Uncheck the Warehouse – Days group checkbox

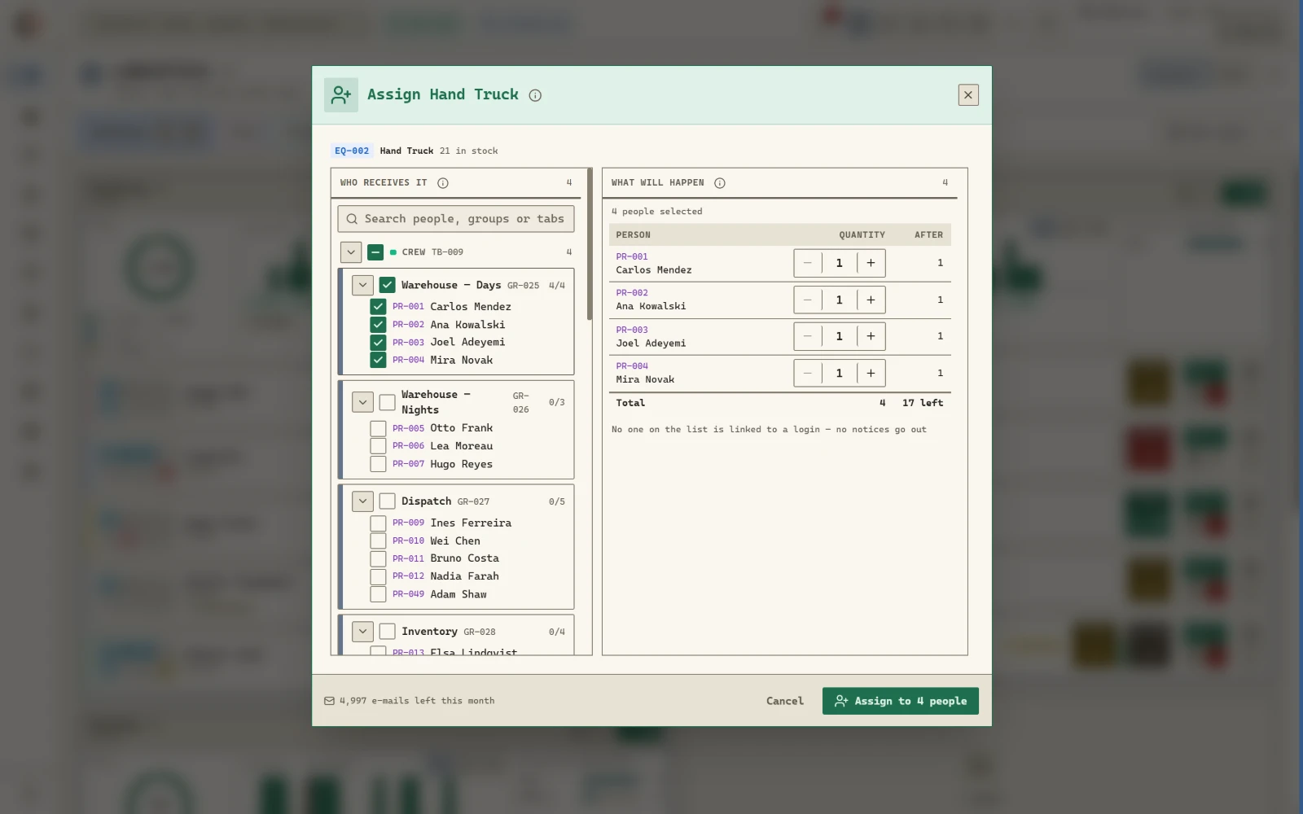(x=388, y=285)
